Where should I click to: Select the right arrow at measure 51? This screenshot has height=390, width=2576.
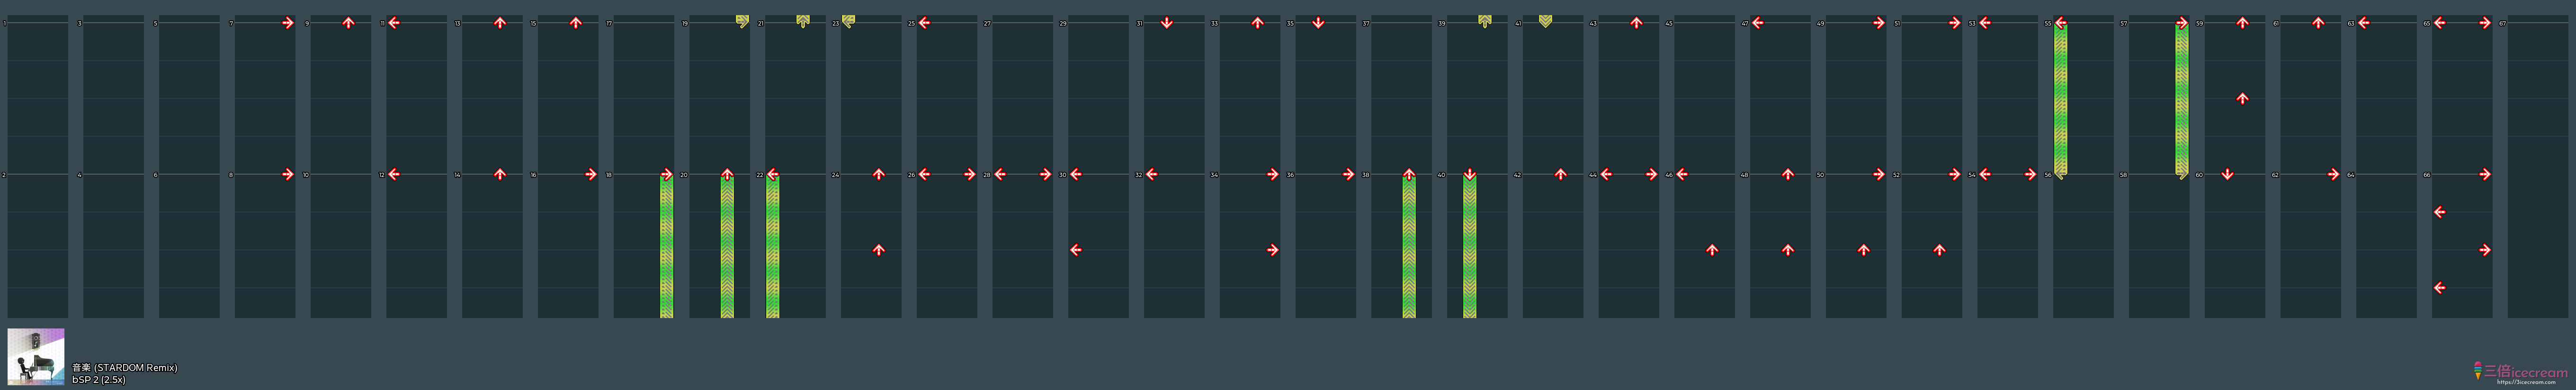pos(1955,23)
